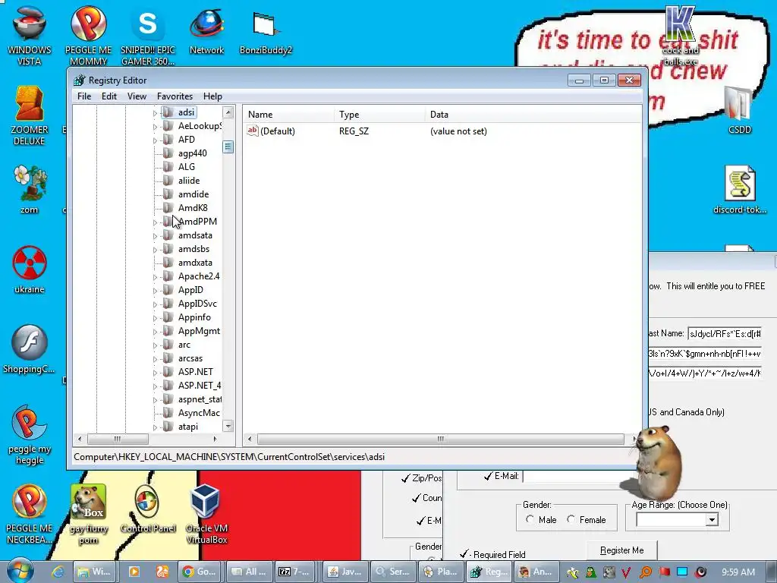The width and height of the screenshot is (777, 583).
Task: Switch to the Ser... search taskbar button
Action: [392, 572]
